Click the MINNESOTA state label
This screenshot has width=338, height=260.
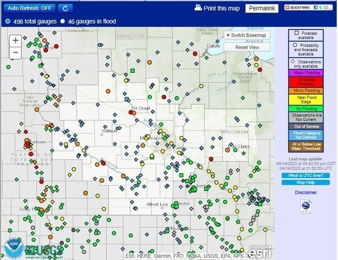(x=131, y=36)
